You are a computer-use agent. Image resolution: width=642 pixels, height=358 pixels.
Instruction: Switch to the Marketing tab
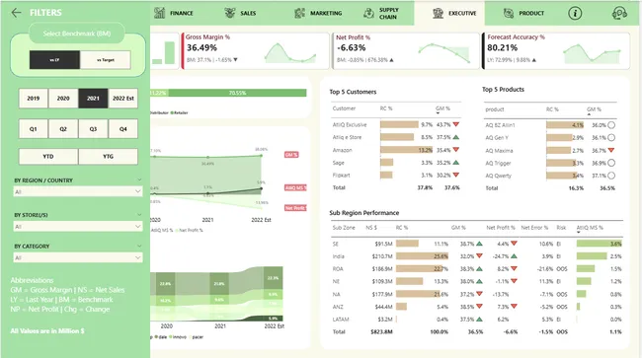tap(326, 13)
